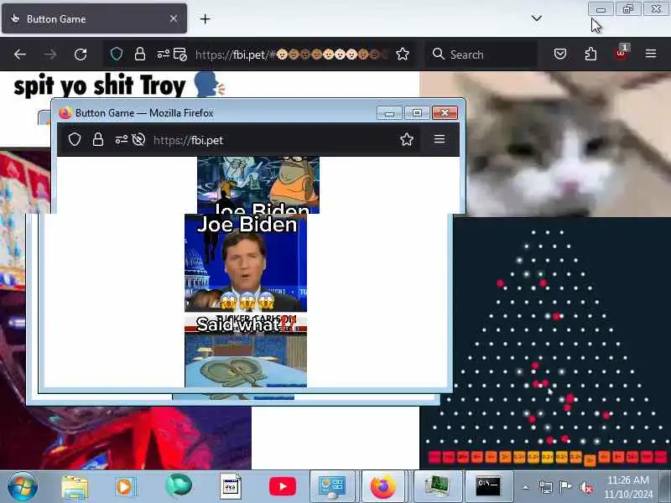This screenshot has height=503, width=671.
Task: Click the red extension badge icon
Action: (621, 53)
